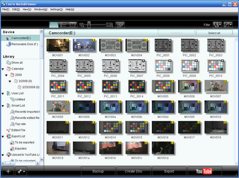
Task: Select Camcorder(E:) device
Action: [x=21, y=38]
